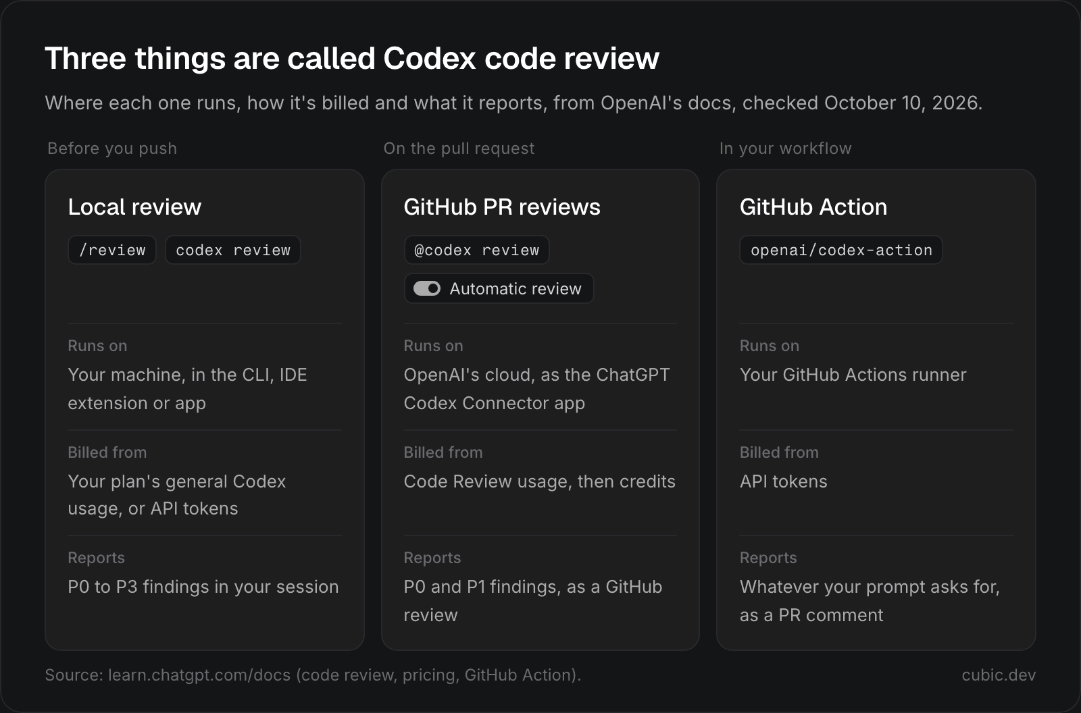The height and width of the screenshot is (713, 1081).
Task: Select the Local review card heading
Action: [134, 207]
